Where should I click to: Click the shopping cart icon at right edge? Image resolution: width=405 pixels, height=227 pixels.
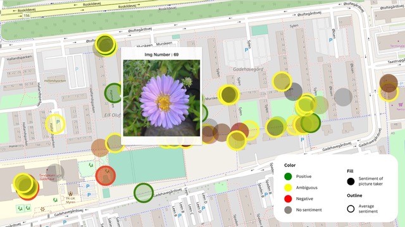point(401,105)
